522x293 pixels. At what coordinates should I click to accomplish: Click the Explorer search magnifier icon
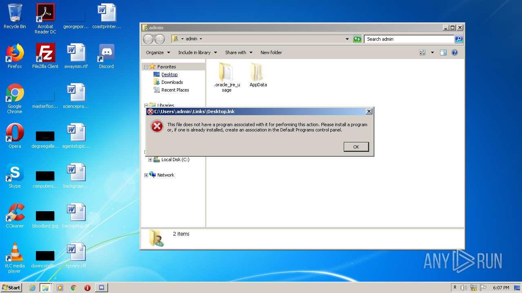tap(459, 39)
